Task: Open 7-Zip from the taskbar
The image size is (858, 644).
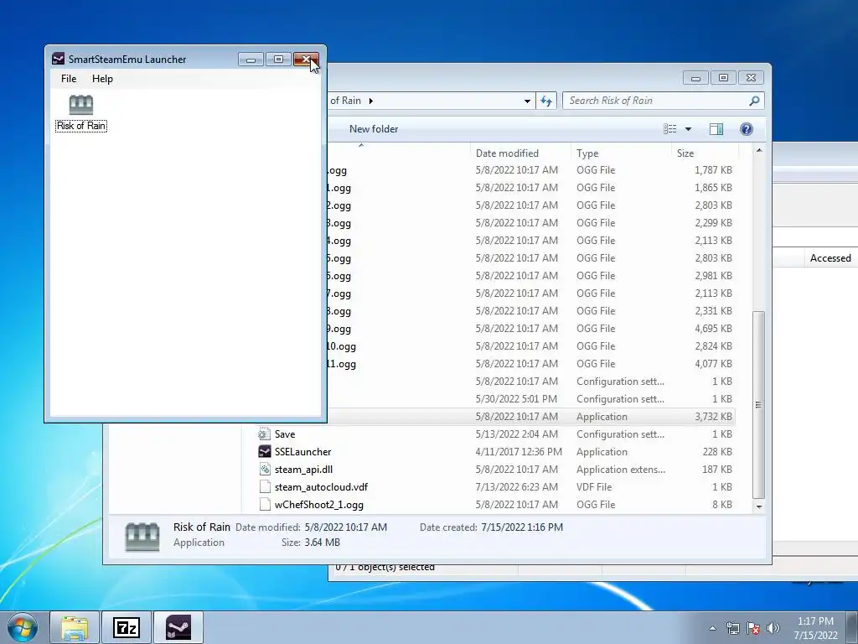Action: tap(127, 627)
